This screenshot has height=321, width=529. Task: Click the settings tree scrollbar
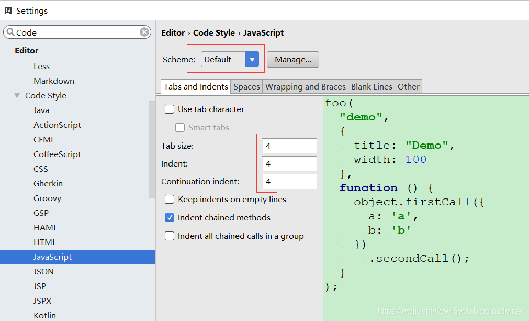click(152, 150)
